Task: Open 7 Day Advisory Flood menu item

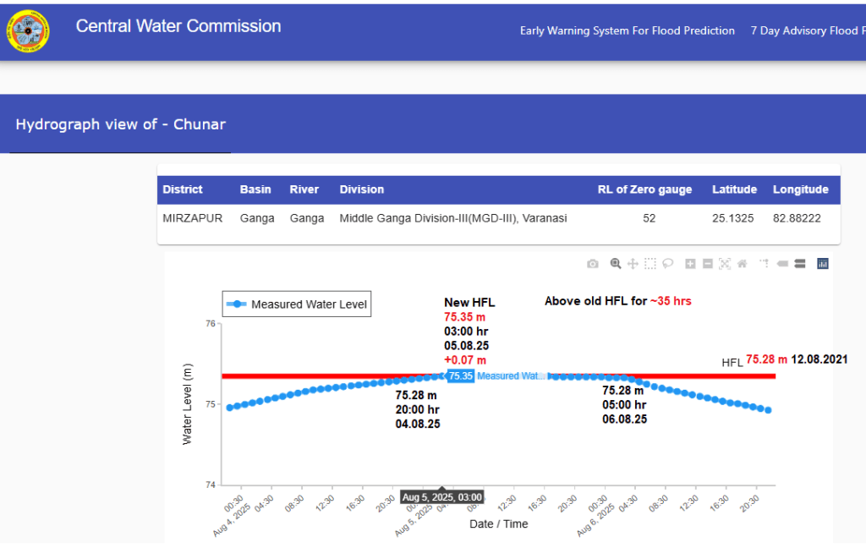Action: coord(807,31)
